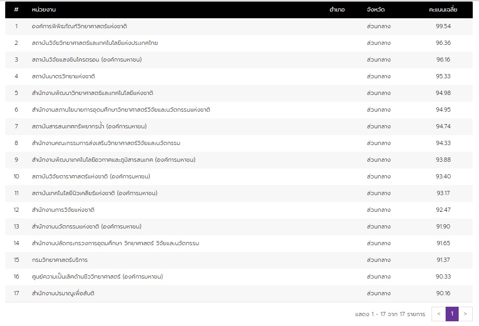
Task: Open the สำนักงานปรมาณูเพื่อสันติ row
Action: pos(63,293)
